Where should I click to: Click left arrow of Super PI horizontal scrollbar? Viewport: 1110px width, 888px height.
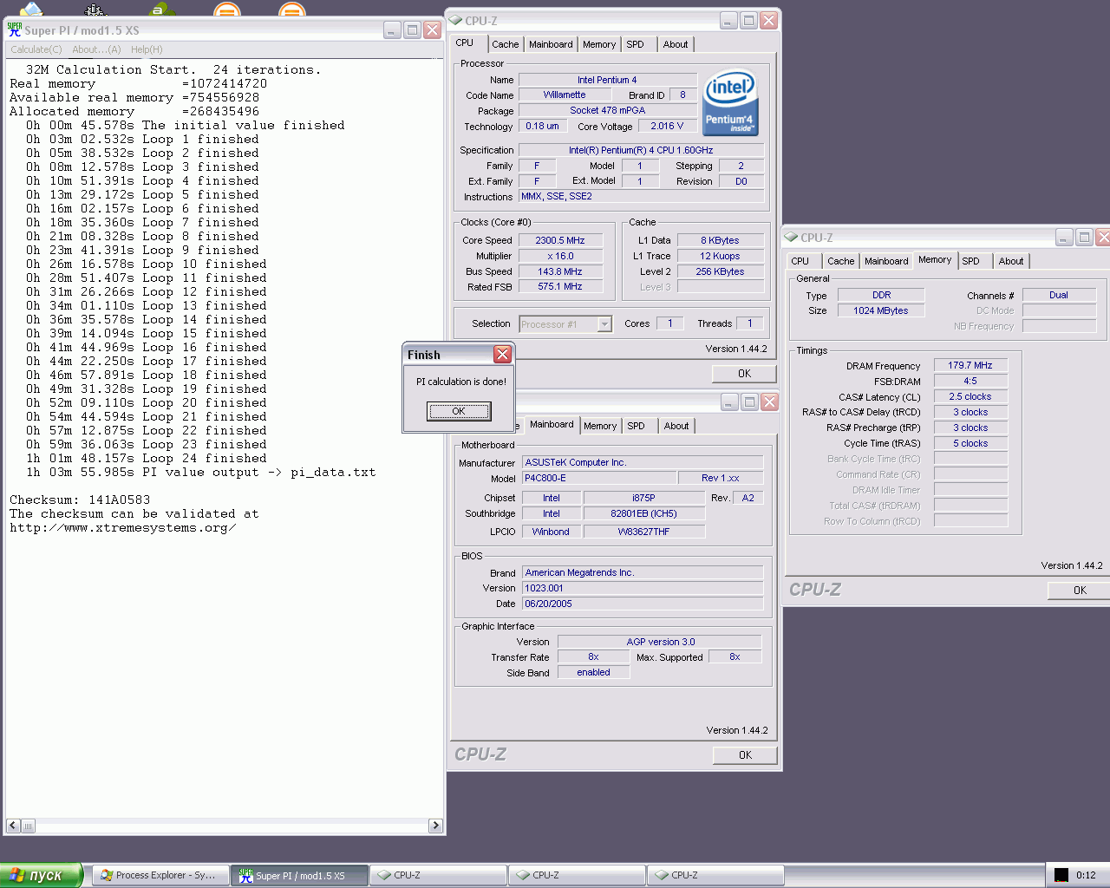click(x=13, y=826)
